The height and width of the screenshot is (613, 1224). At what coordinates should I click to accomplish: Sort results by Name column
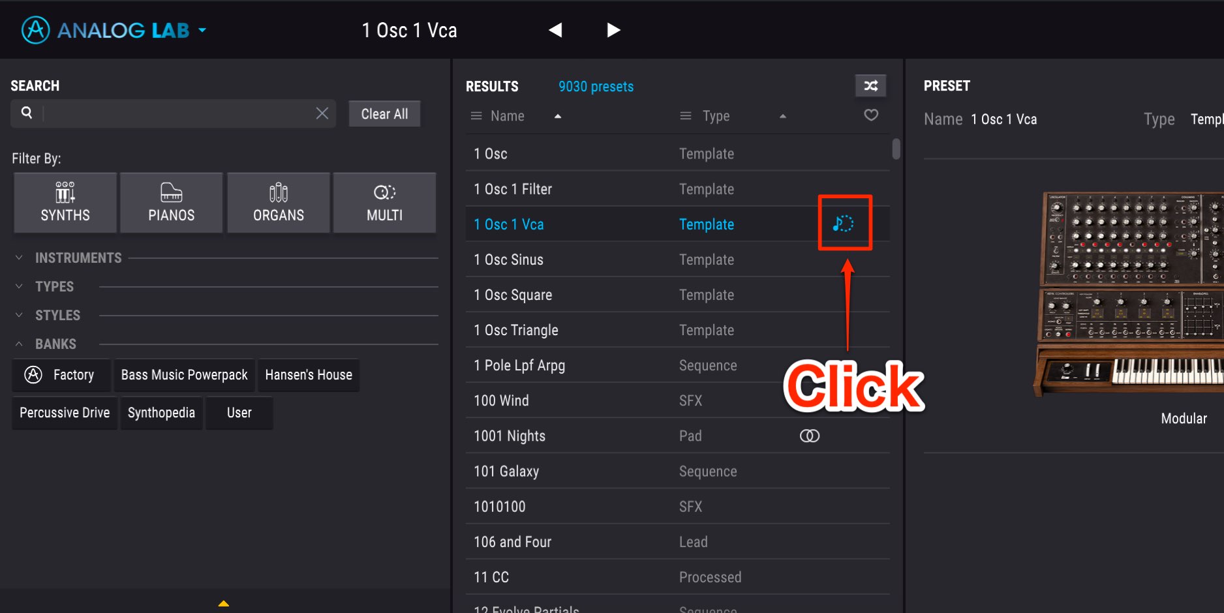tap(508, 116)
